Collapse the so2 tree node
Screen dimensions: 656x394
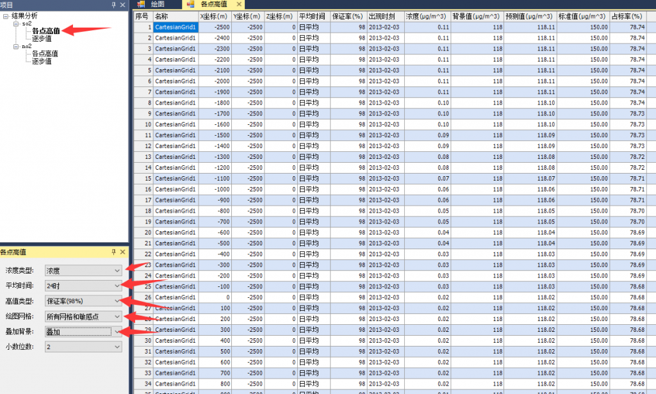pos(15,23)
